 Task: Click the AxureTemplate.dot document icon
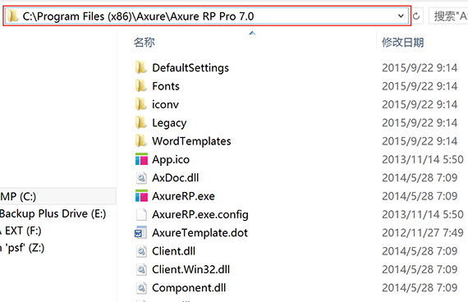click(x=140, y=233)
